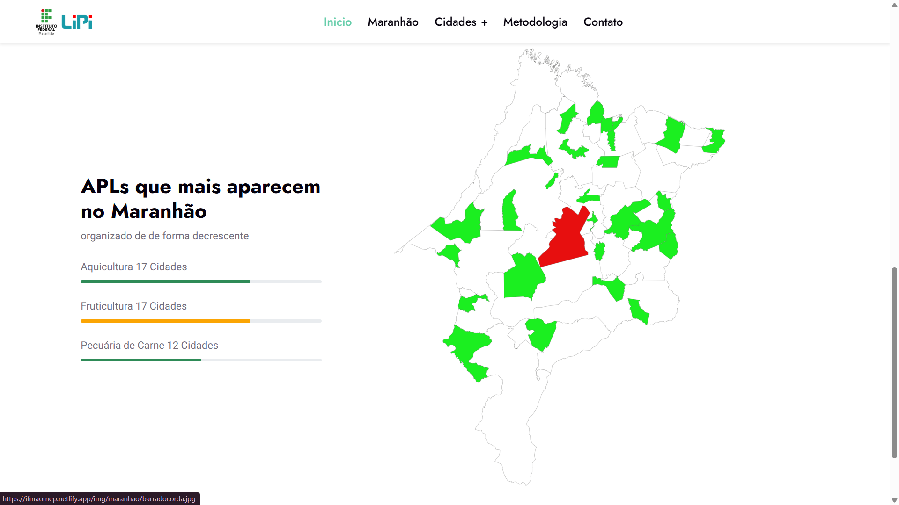Click the plus icon beside Cidades

tap(484, 22)
